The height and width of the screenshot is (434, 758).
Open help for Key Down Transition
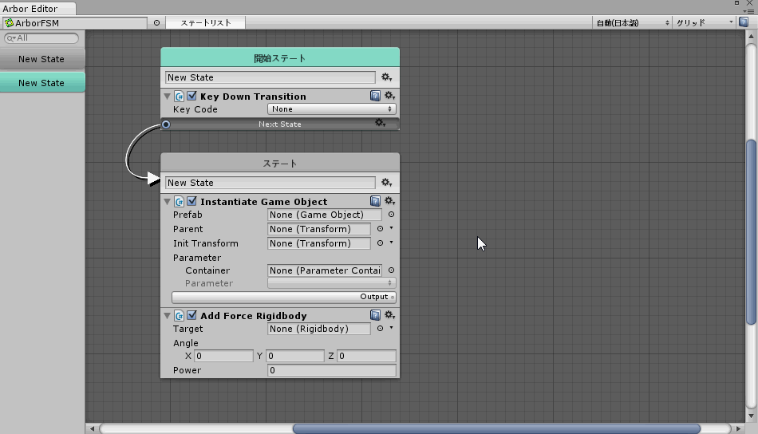coord(375,97)
